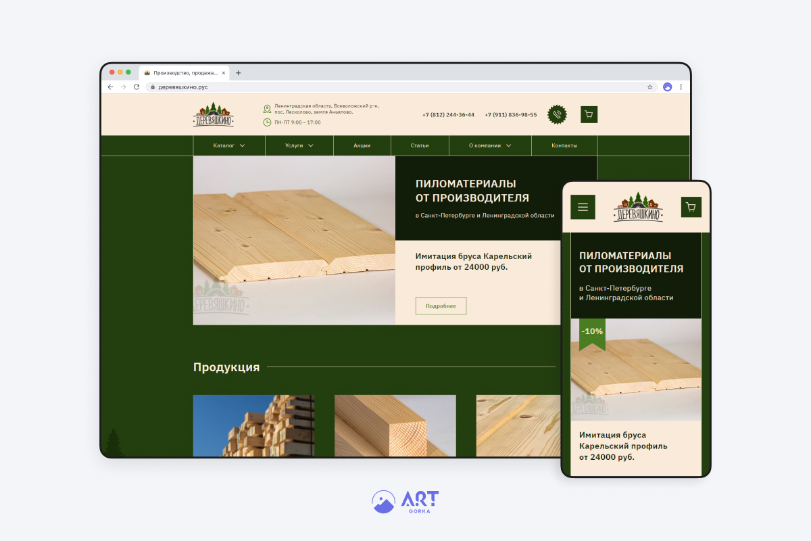Click desktop Имитация бруса Карельский профиль text

point(474,262)
